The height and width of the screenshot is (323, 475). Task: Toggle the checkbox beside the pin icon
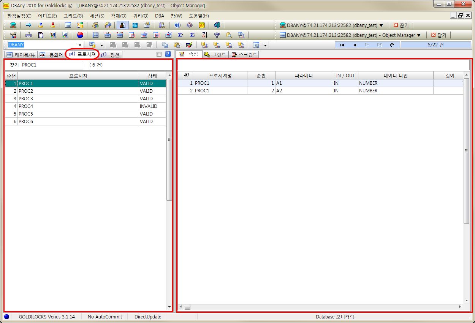tap(159, 54)
